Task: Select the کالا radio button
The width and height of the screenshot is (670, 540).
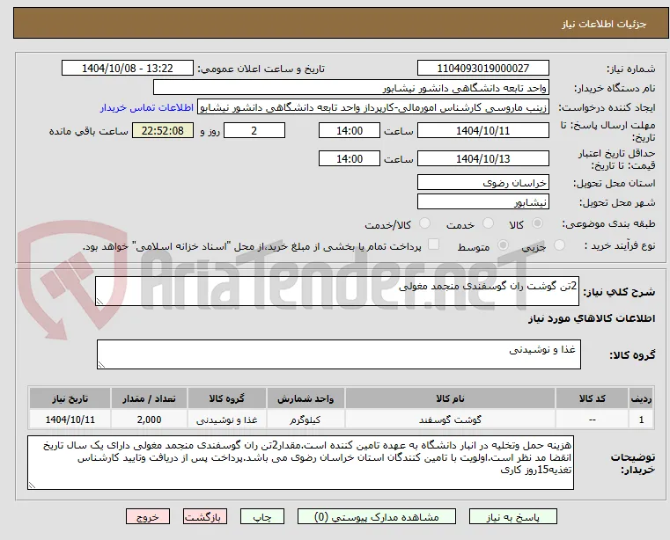Action: point(538,223)
